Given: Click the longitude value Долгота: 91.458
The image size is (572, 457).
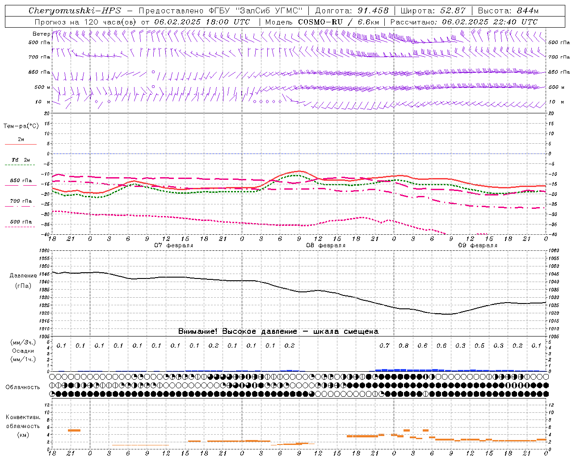Looking at the screenshot, I should 352,11.
